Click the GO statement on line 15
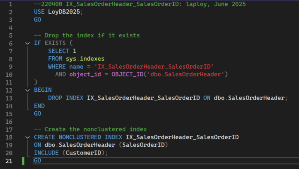The height and width of the screenshot is (169, 299). pyautogui.click(x=38, y=114)
